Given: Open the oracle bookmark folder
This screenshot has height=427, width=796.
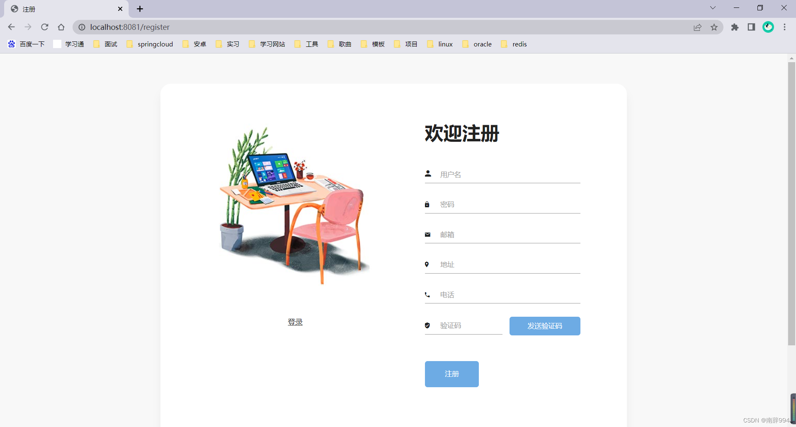Looking at the screenshot, I should click(477, 44).
